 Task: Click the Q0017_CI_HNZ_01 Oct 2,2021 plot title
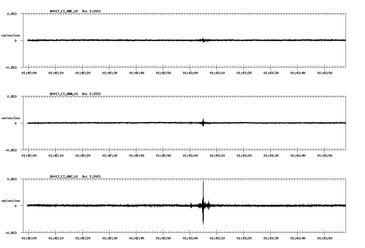(x=75, y=177)
